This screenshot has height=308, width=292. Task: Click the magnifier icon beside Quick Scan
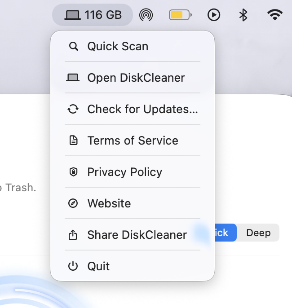[74, 47]
